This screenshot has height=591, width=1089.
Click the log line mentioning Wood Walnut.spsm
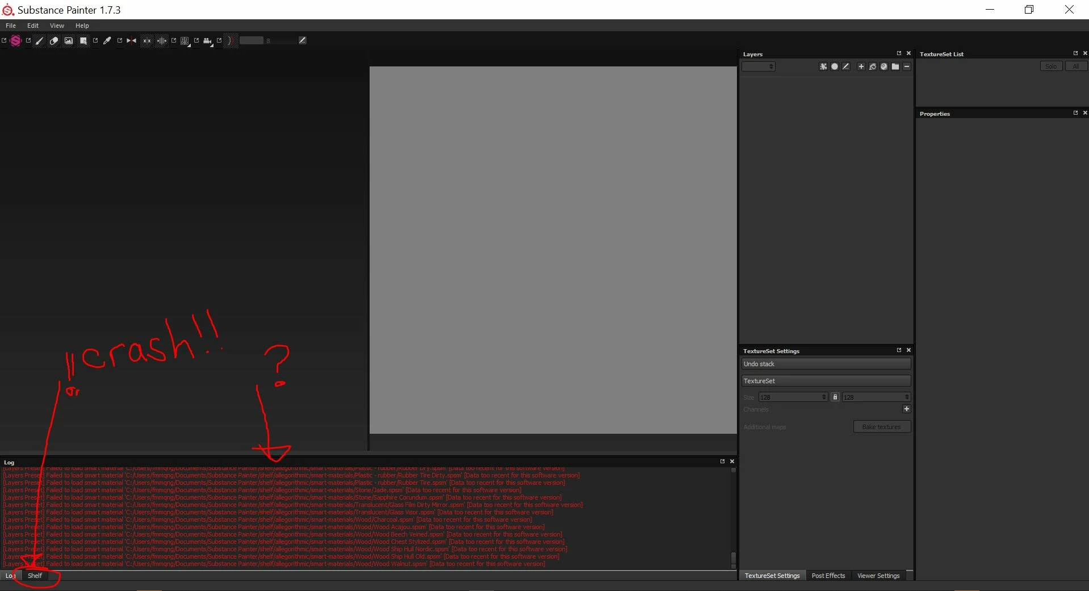tap(274, 564)
